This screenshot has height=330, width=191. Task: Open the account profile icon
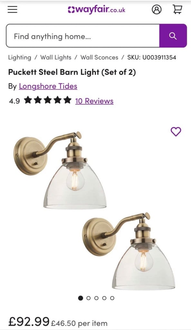pos(157,9)
